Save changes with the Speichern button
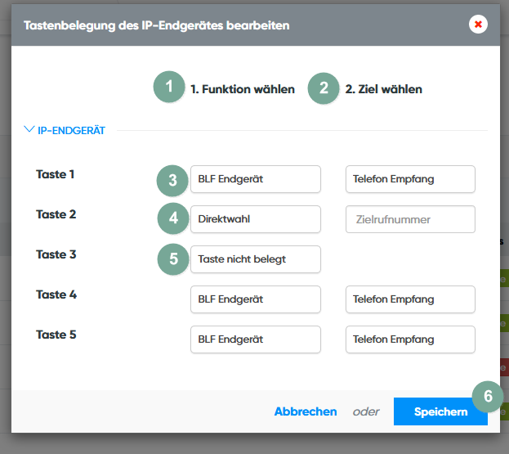 440,411
